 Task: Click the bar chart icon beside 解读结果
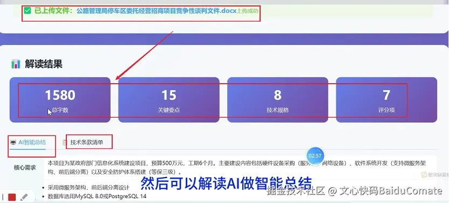16,64
